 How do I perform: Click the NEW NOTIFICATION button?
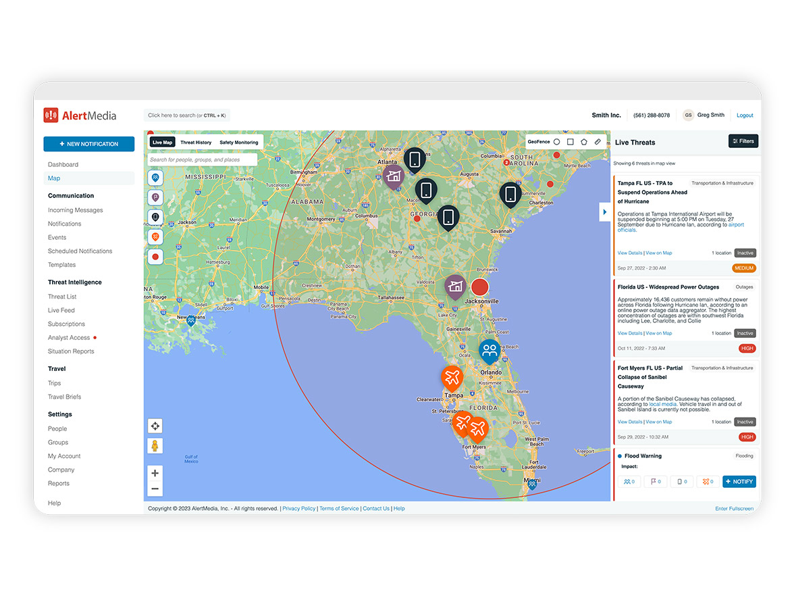click(89, 144)
